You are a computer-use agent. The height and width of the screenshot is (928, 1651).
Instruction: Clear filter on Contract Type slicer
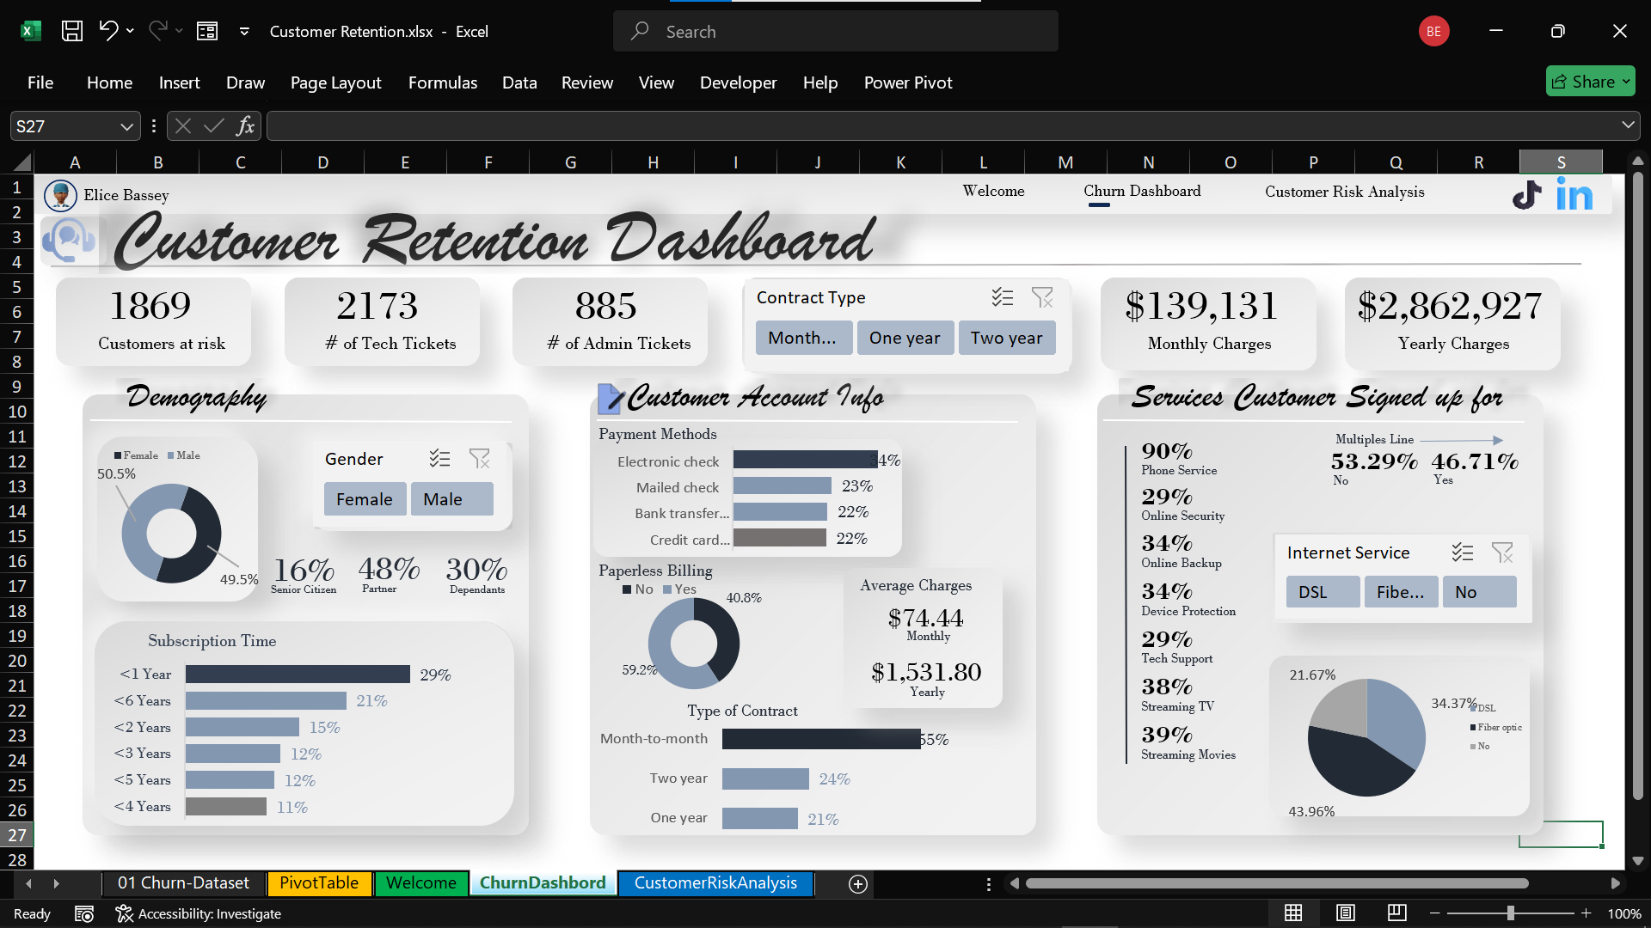(1042, 297)
